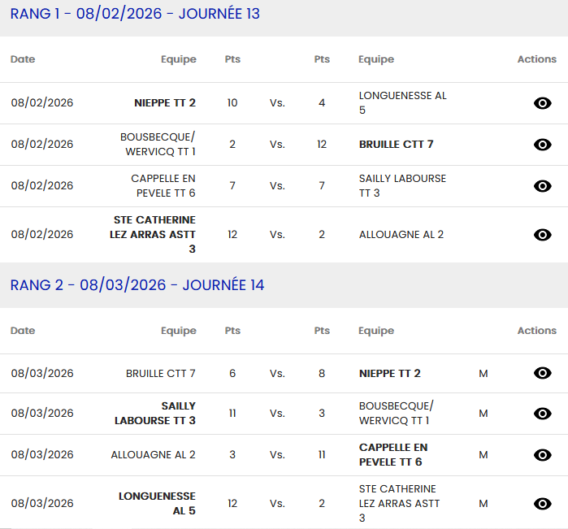View Allouagne AL 2 vs Cappelle en Pevele match
Screen dimensions: 568x529
pos(542,455)
